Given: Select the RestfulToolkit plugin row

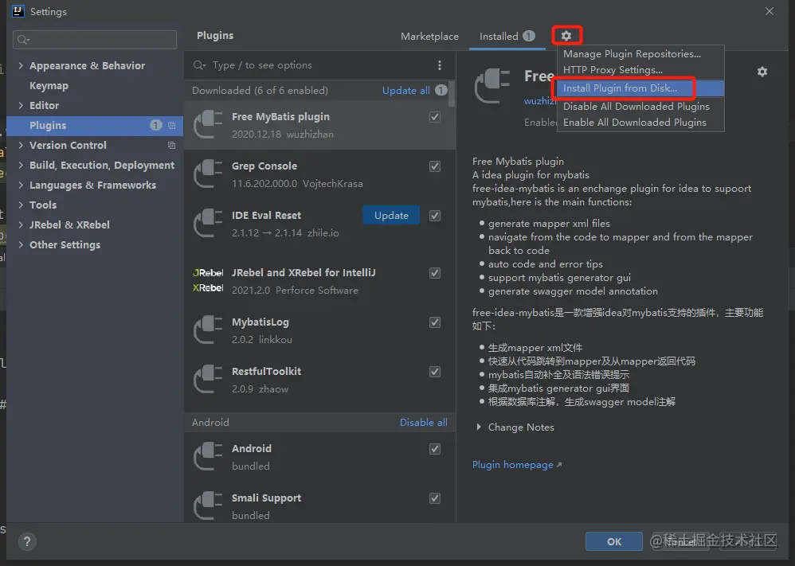Looking at the screenshot, I should pyautogui.click(x=319, y=380).
